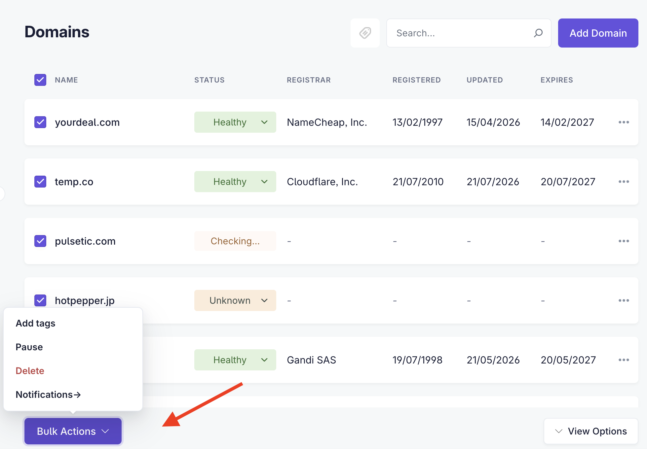Click the UPDATED column header
The height and width of the screenshot is (449, 647).
485,80
